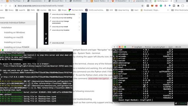Close the 'Verifying your' active tab
Image resolution: width=188 pixels, height=106 pixels.
click(x=171, y=1)
